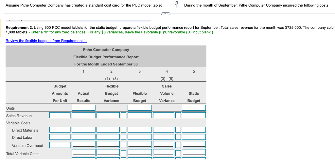
Task: Click Sales Revenue Flexible Budget Variance amount field
Action: tap(108, 115)
